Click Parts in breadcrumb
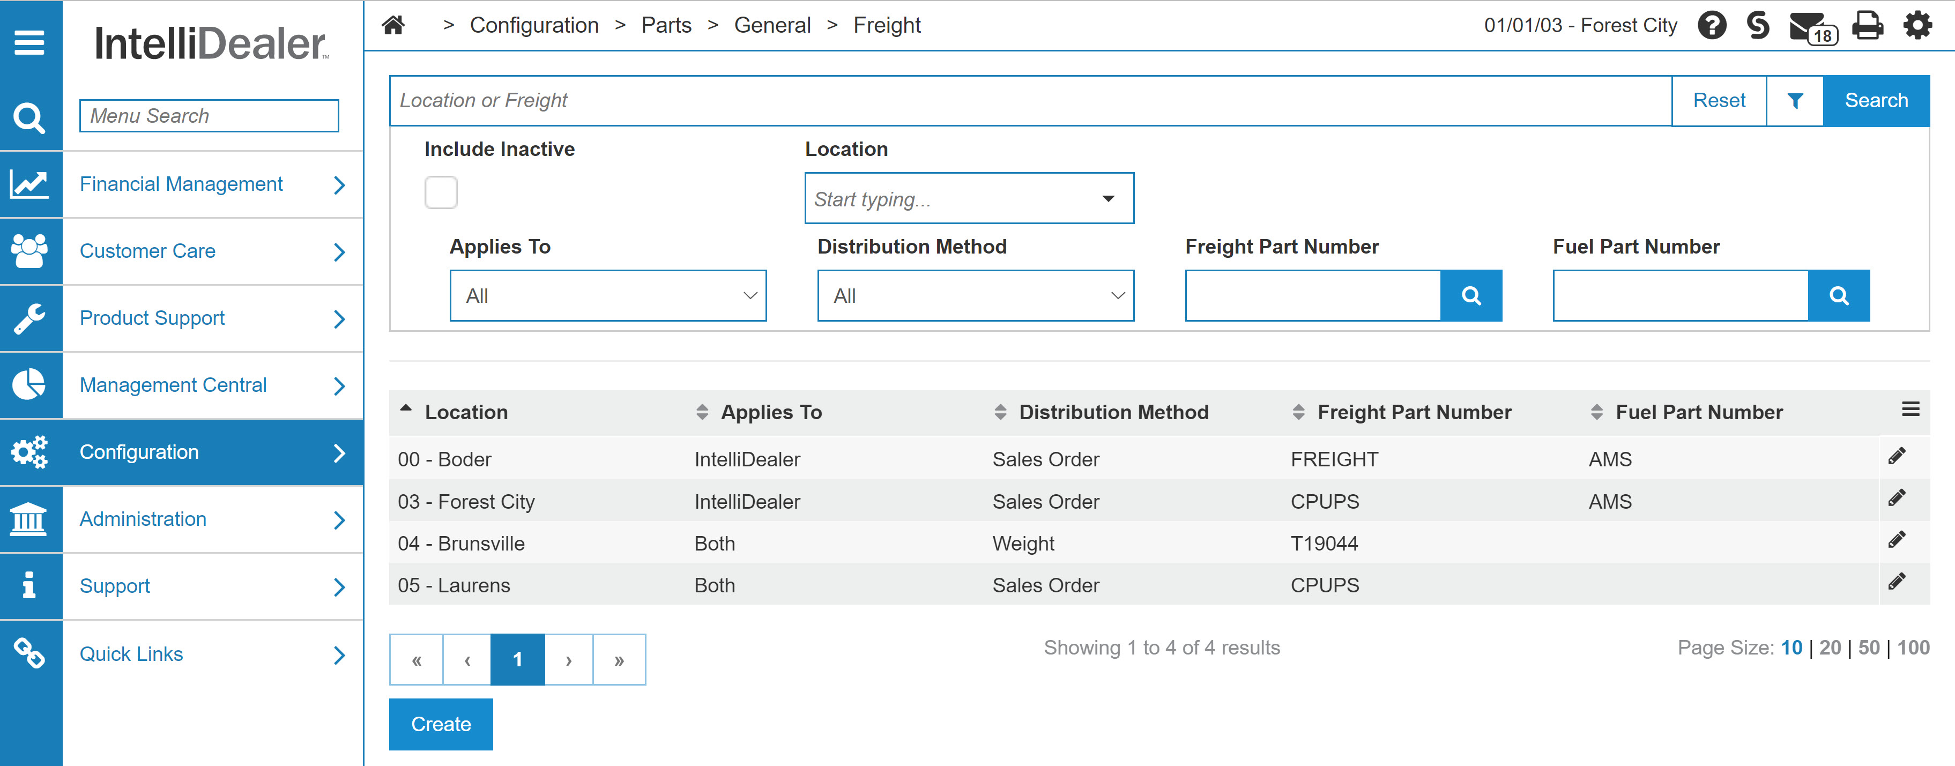Screen dimensions: 1955x766 coord(666,25)
